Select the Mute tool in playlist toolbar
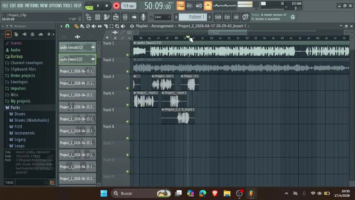The image size is (355, 200). pos(94,26)
